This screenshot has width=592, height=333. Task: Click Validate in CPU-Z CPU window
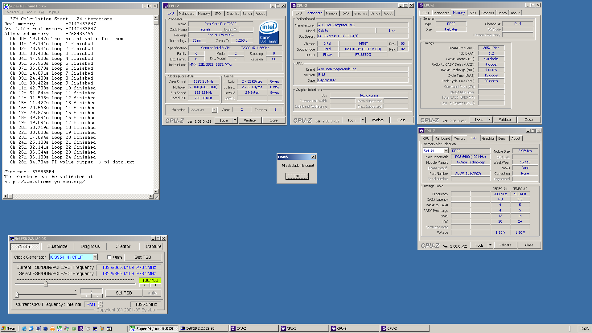click(x=250, y=120)
